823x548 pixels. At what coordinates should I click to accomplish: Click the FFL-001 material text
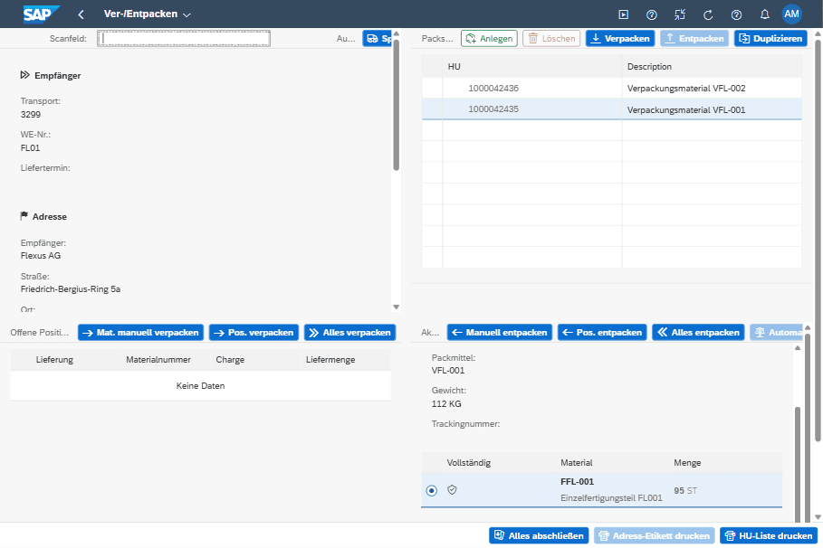(x=577, y=481)
